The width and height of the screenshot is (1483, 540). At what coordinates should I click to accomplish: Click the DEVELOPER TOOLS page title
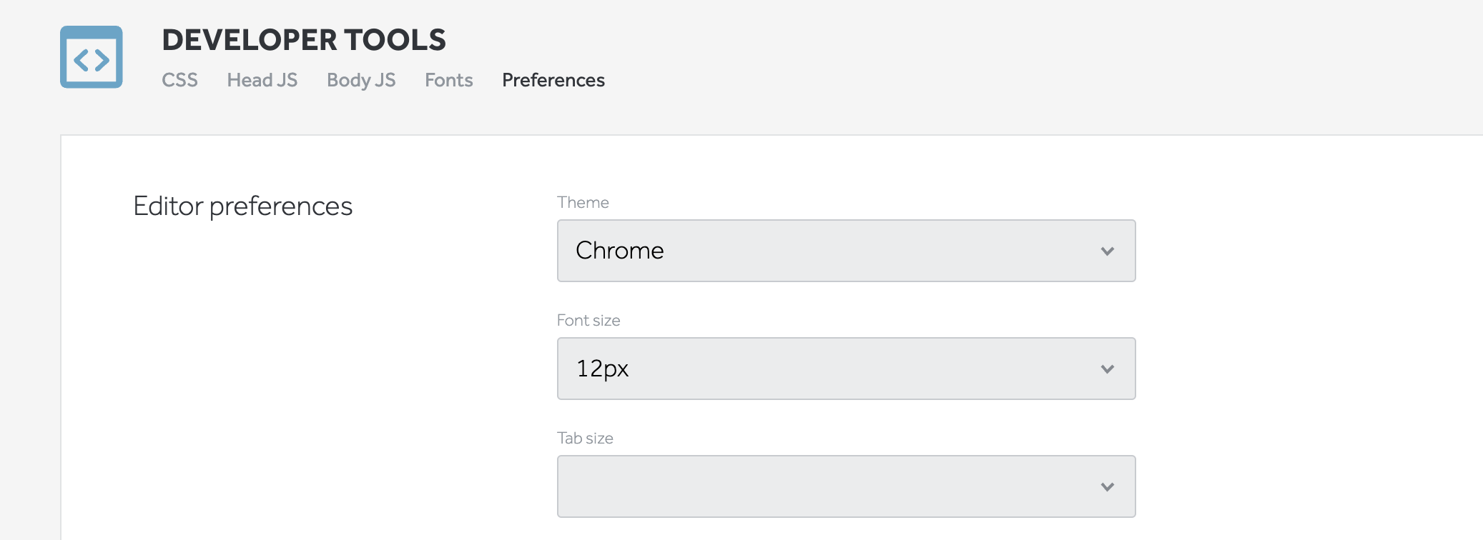tap(304, 40)
